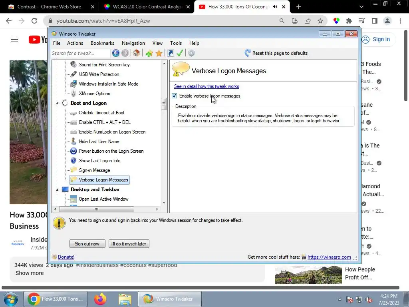Show hidden tray icons arrow
The height and width of the screenshot is (307, 409).
click(340, 299)
